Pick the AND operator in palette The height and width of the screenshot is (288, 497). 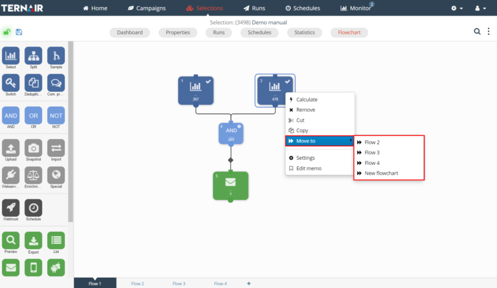[11, 115]
